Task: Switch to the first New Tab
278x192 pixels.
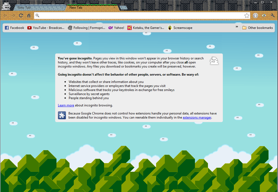Action: tap(39, 8)
